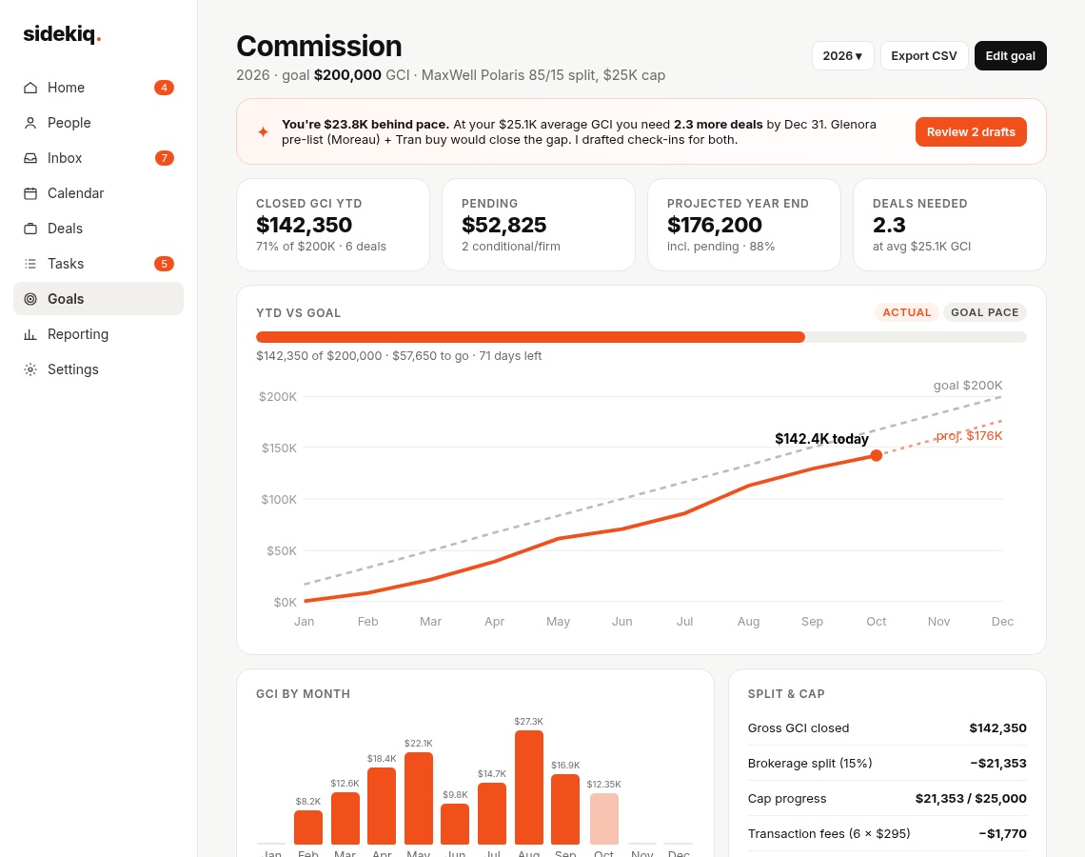Click the Pending $52,825 card
The image size is (1085, 857).
pos(539,225)
